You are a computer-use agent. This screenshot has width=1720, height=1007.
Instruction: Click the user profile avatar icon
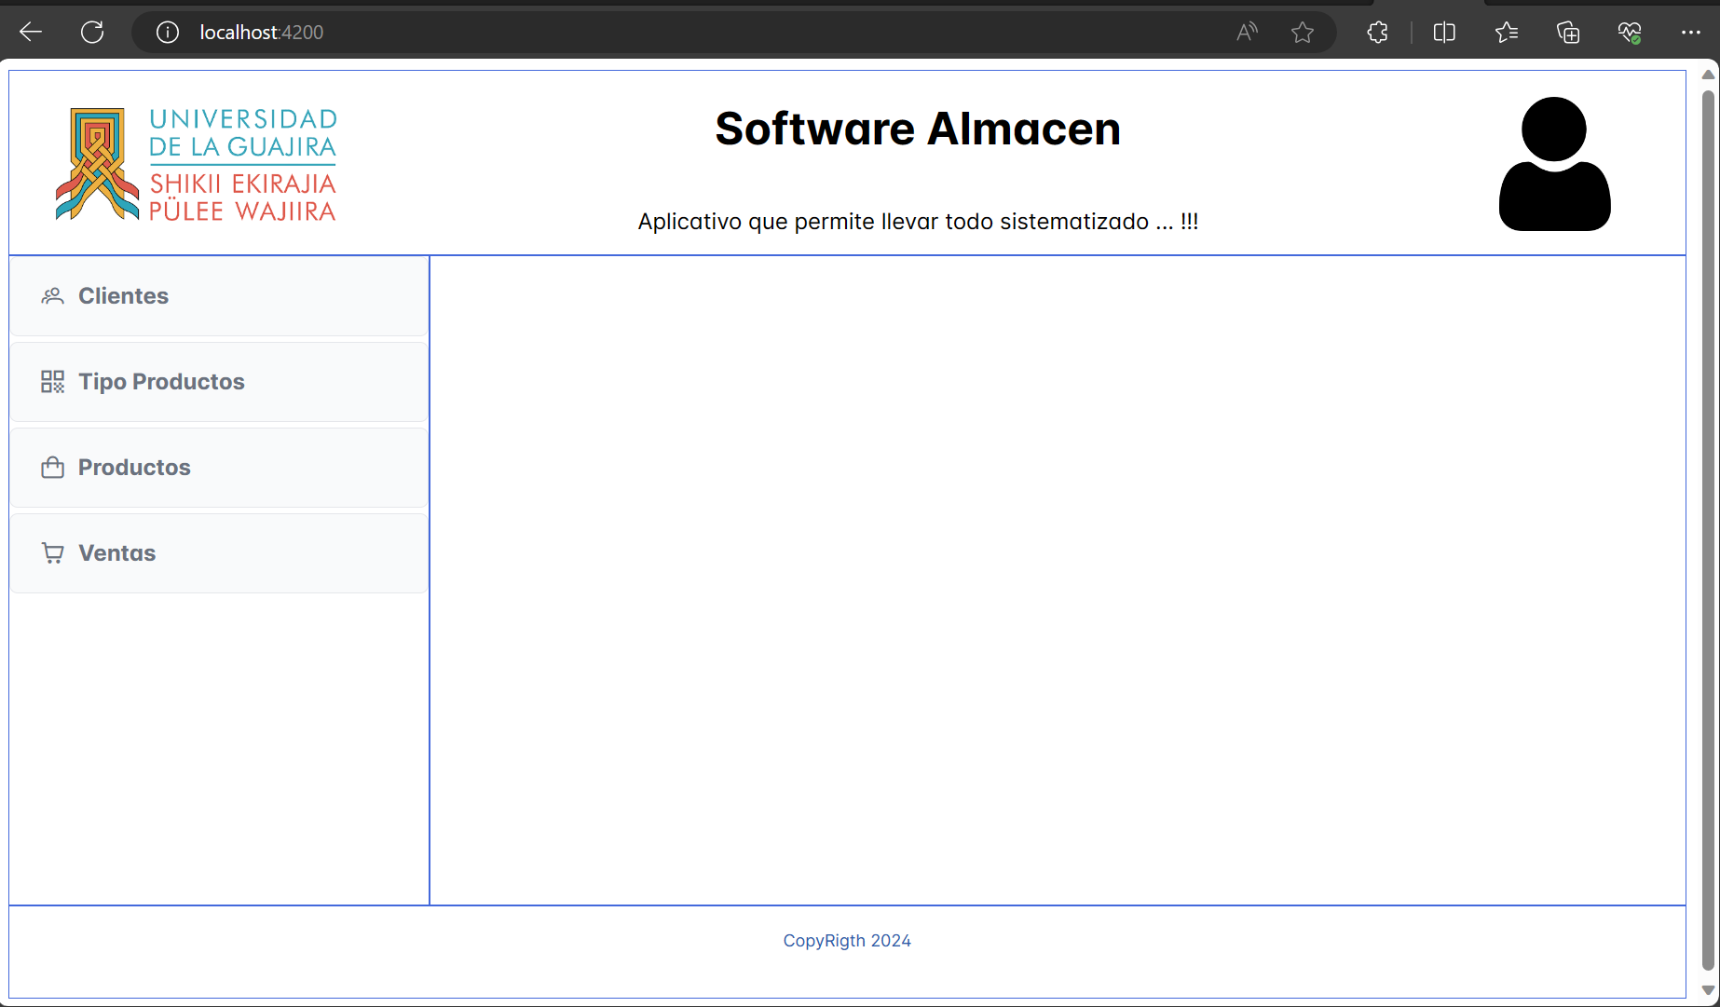[1554, 164]
